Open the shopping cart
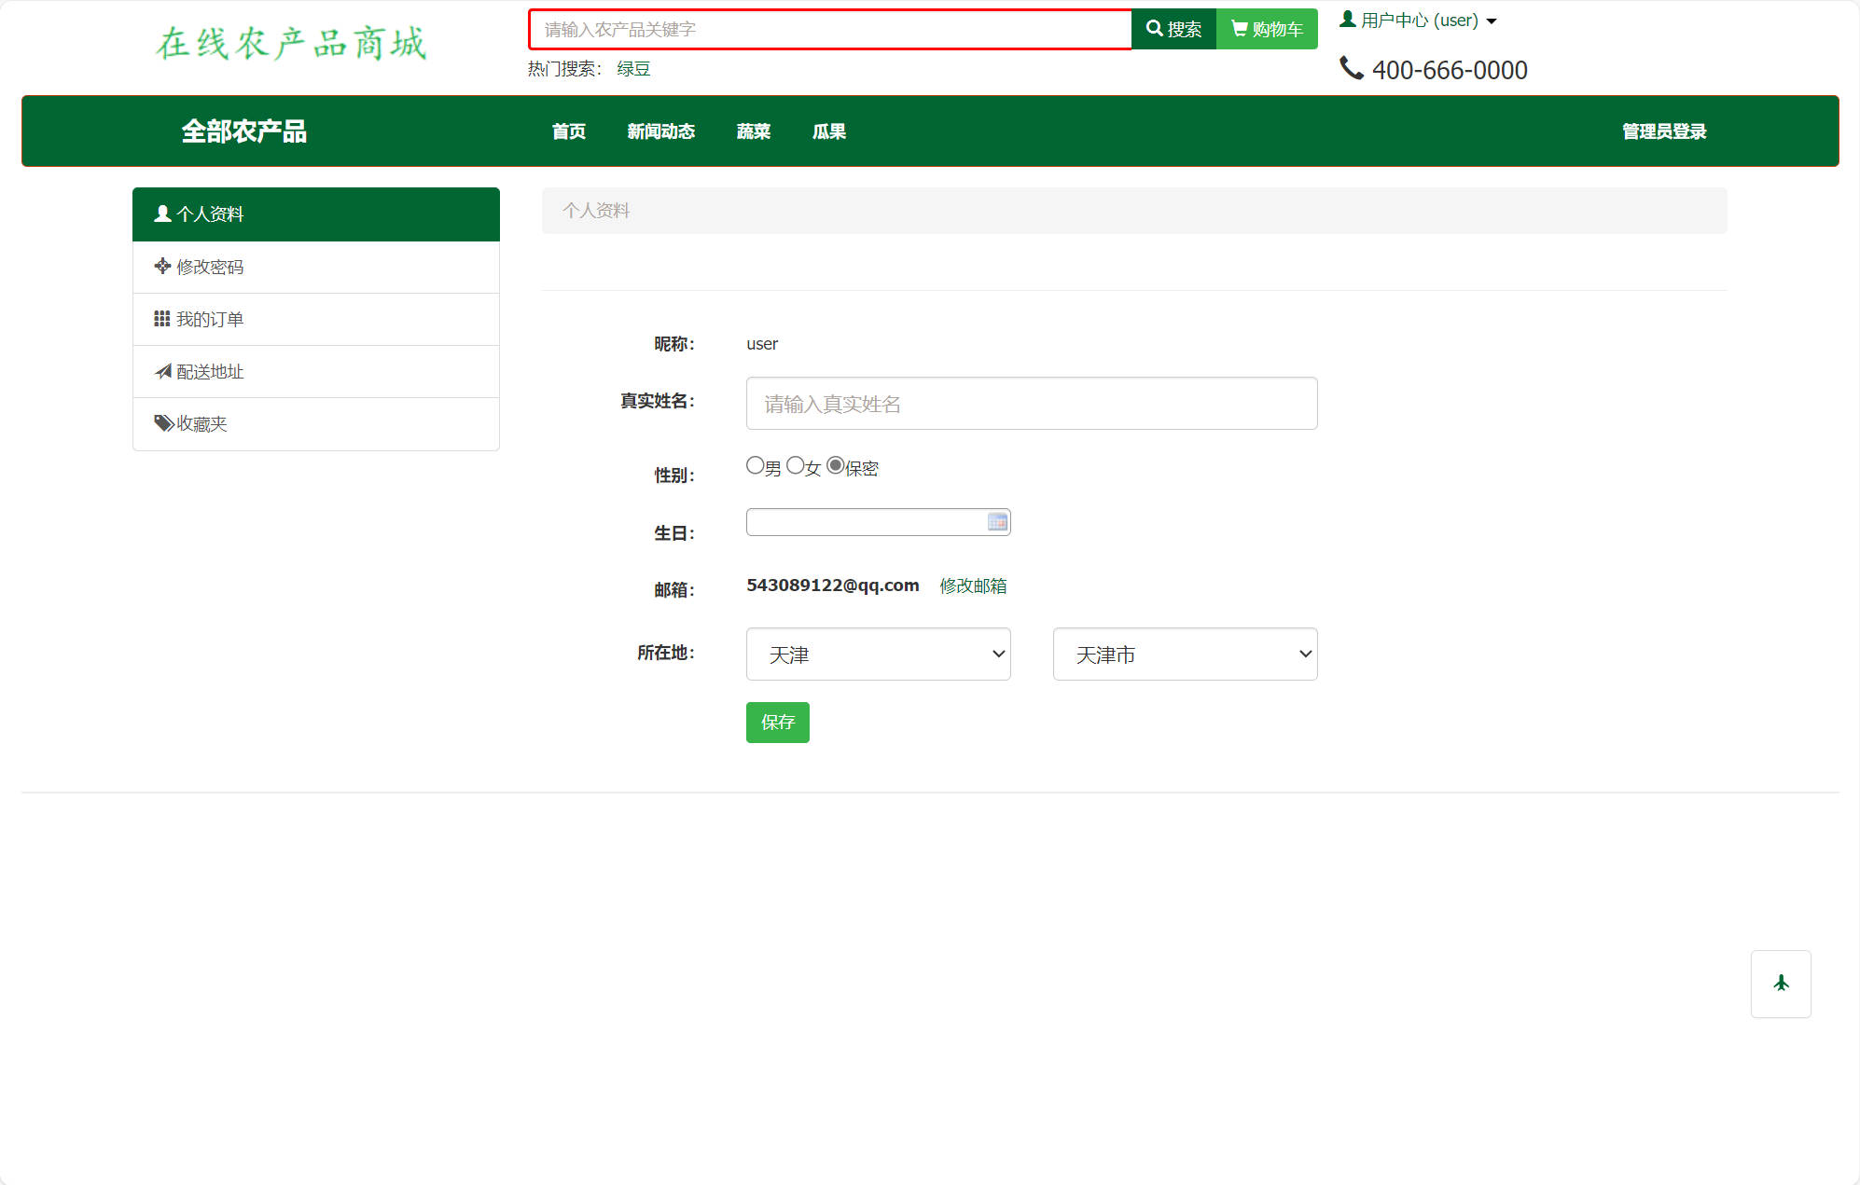 [x=1266, y=29]
